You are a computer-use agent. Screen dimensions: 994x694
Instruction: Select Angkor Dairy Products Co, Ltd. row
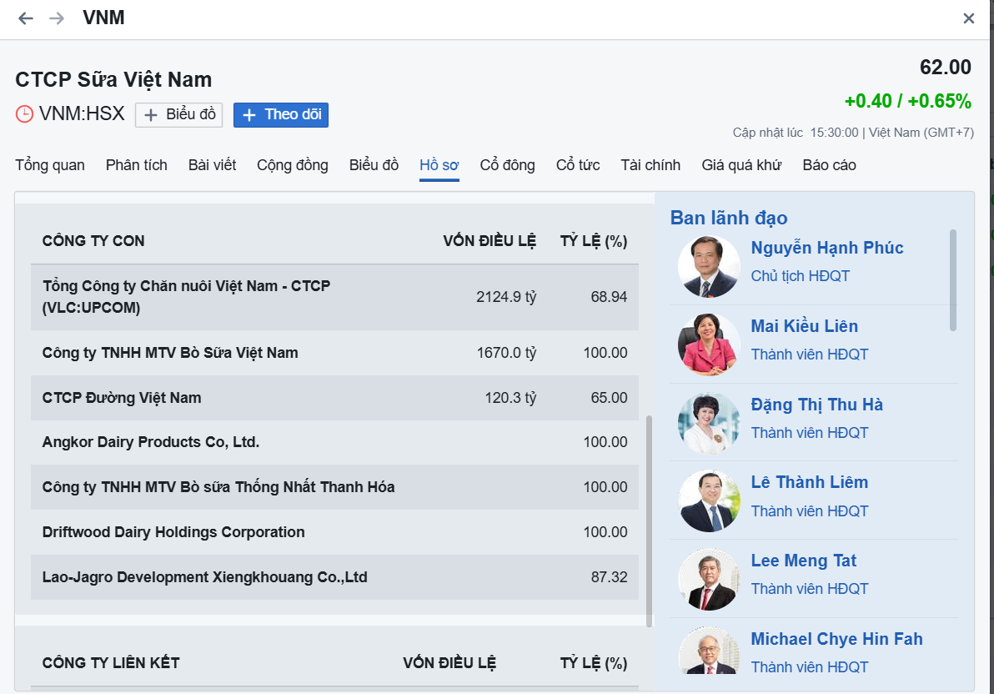[334, 442]
